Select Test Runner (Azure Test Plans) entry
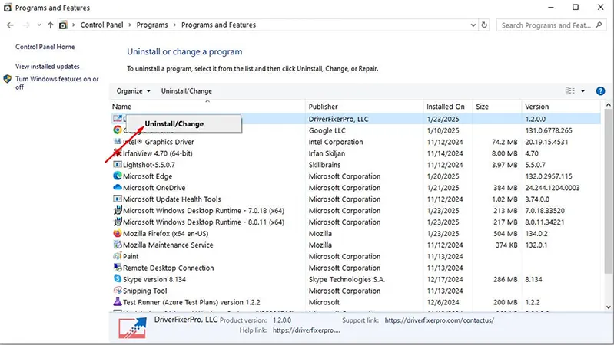The width and height of the screenshot is (614, 345). pos(191,302)
